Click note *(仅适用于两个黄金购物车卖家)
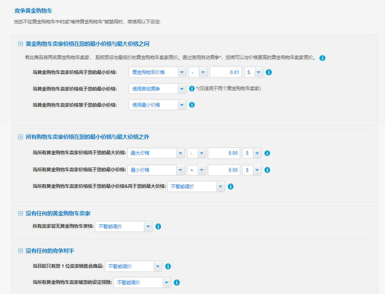The image size is (385, 294). pos(228,88)
